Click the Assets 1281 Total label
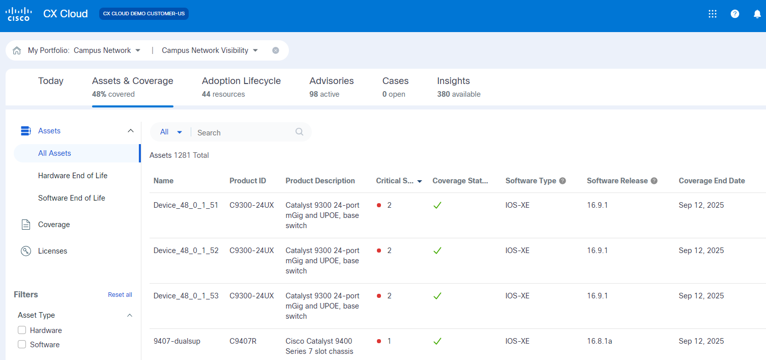766x360 pixels. (179, 155)
